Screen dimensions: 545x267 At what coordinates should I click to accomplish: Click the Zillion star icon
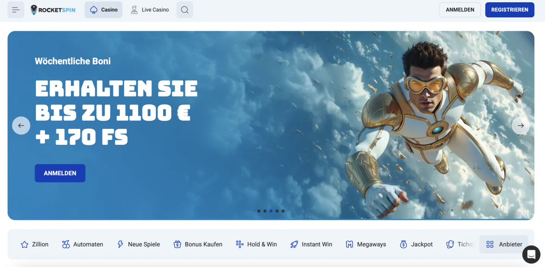[25, 244]
